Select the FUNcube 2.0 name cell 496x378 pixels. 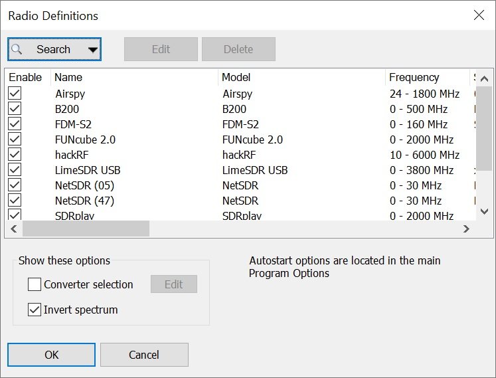[85, 140]
